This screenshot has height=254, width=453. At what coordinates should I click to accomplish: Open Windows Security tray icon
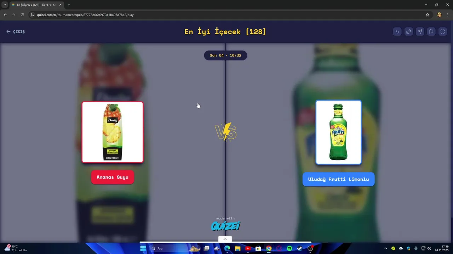coord(408,248)
